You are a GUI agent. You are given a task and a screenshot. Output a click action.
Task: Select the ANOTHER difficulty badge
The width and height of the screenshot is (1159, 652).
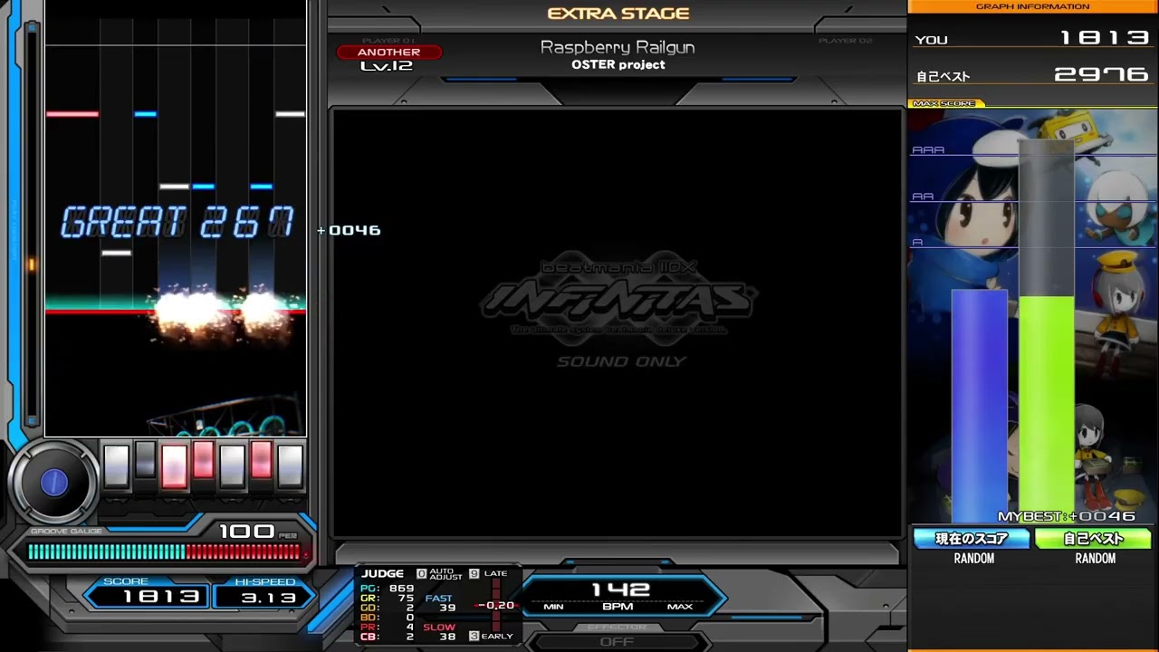[x=388, y=53]
